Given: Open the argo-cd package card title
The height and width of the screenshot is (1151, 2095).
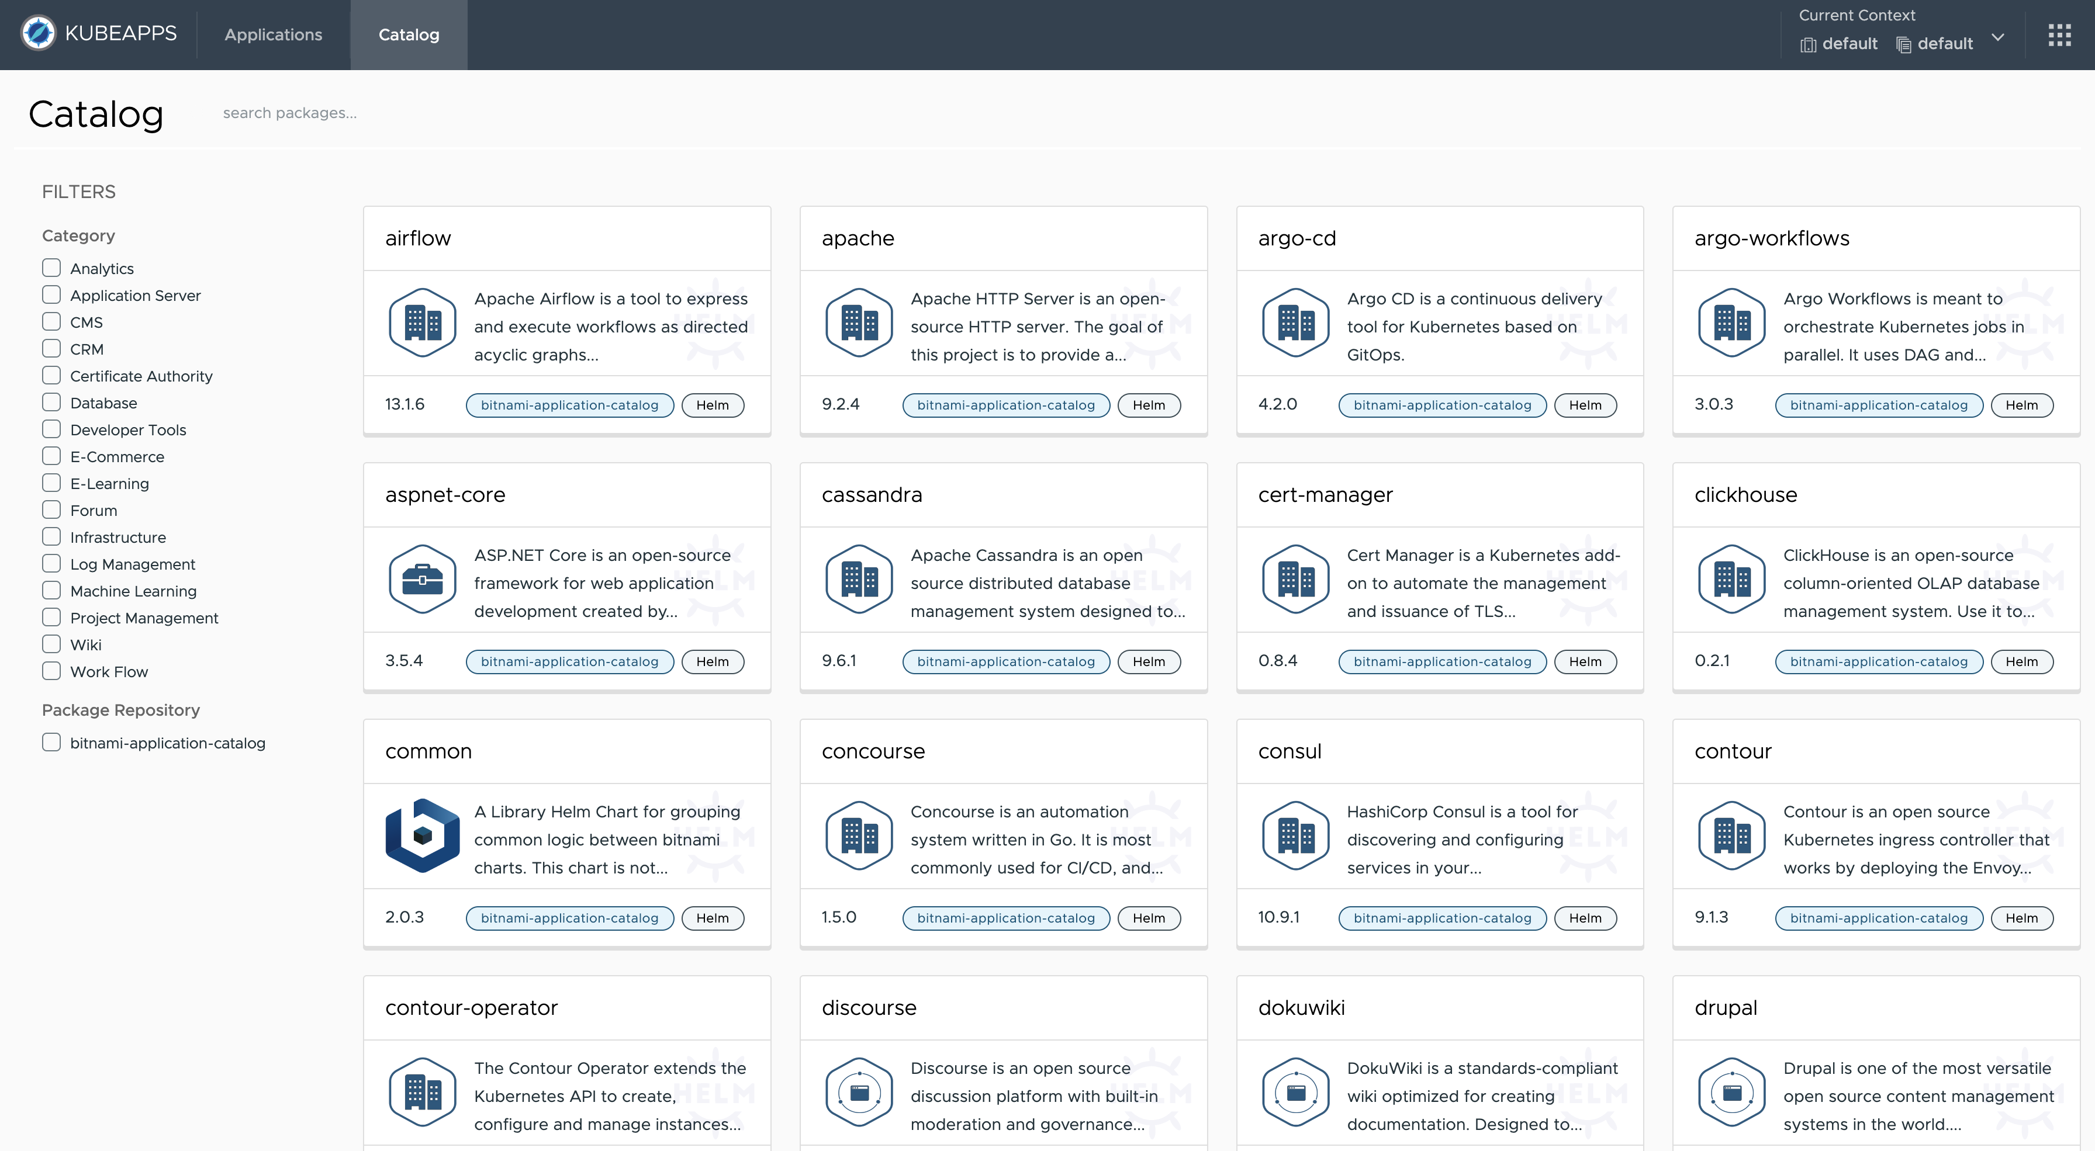Looking at the screenshot, I should (1297, 238).
